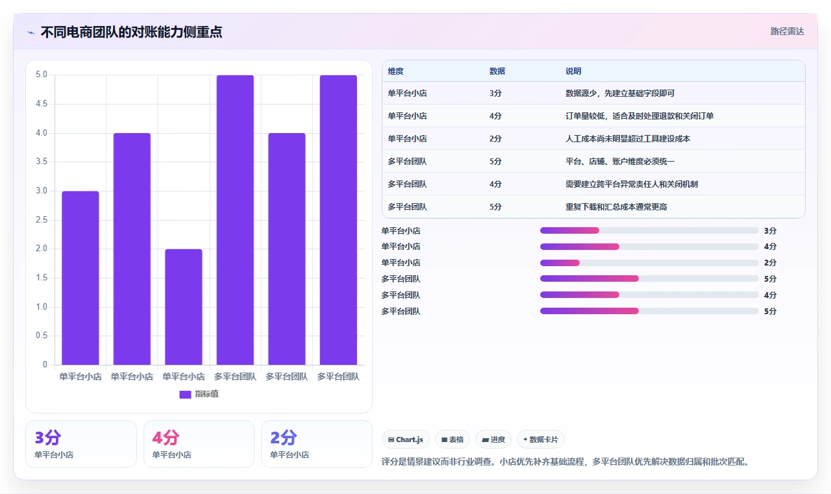Click the 2.5 y-axis tick label
831x494 pixels.
[42, 219]
